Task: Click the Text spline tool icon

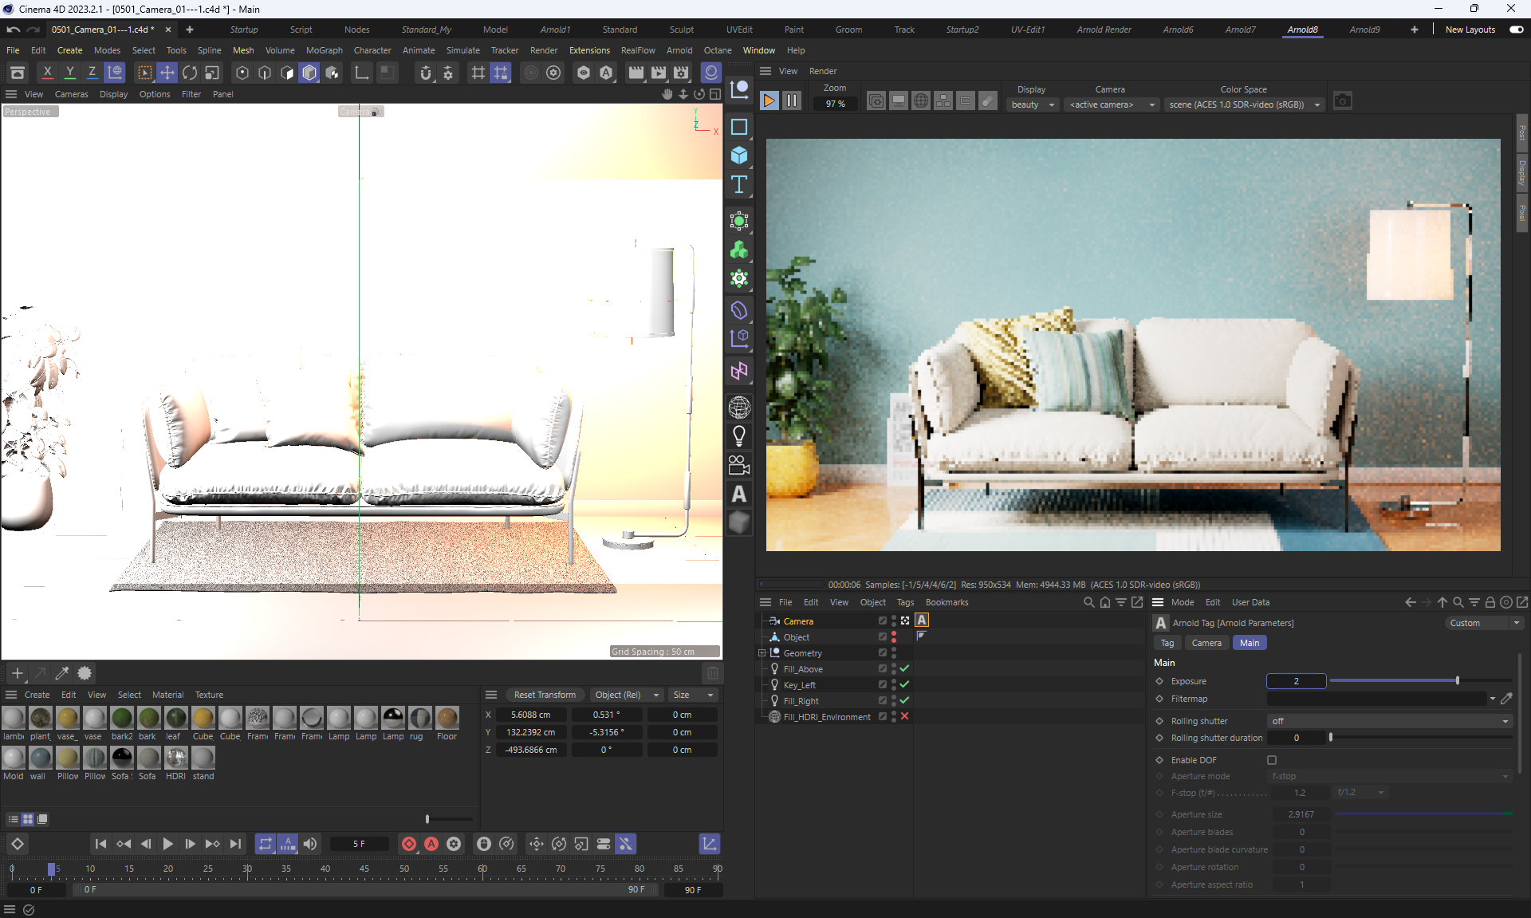Action: [x=739, y=185]
